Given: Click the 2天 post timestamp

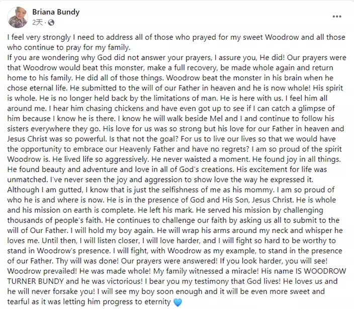Looking at the screenshot, I should pos(38,23).
